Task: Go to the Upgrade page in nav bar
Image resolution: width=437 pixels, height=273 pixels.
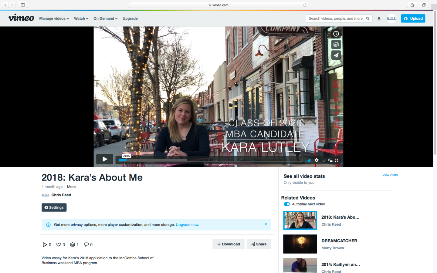Action: 130,19
